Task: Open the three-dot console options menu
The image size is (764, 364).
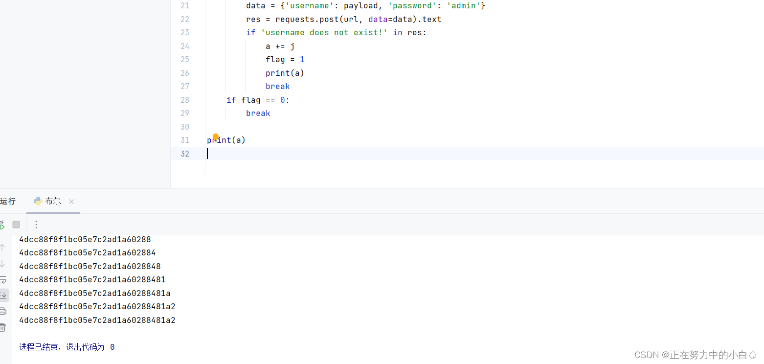Action: pyautogui.click(x=36, y=224)
